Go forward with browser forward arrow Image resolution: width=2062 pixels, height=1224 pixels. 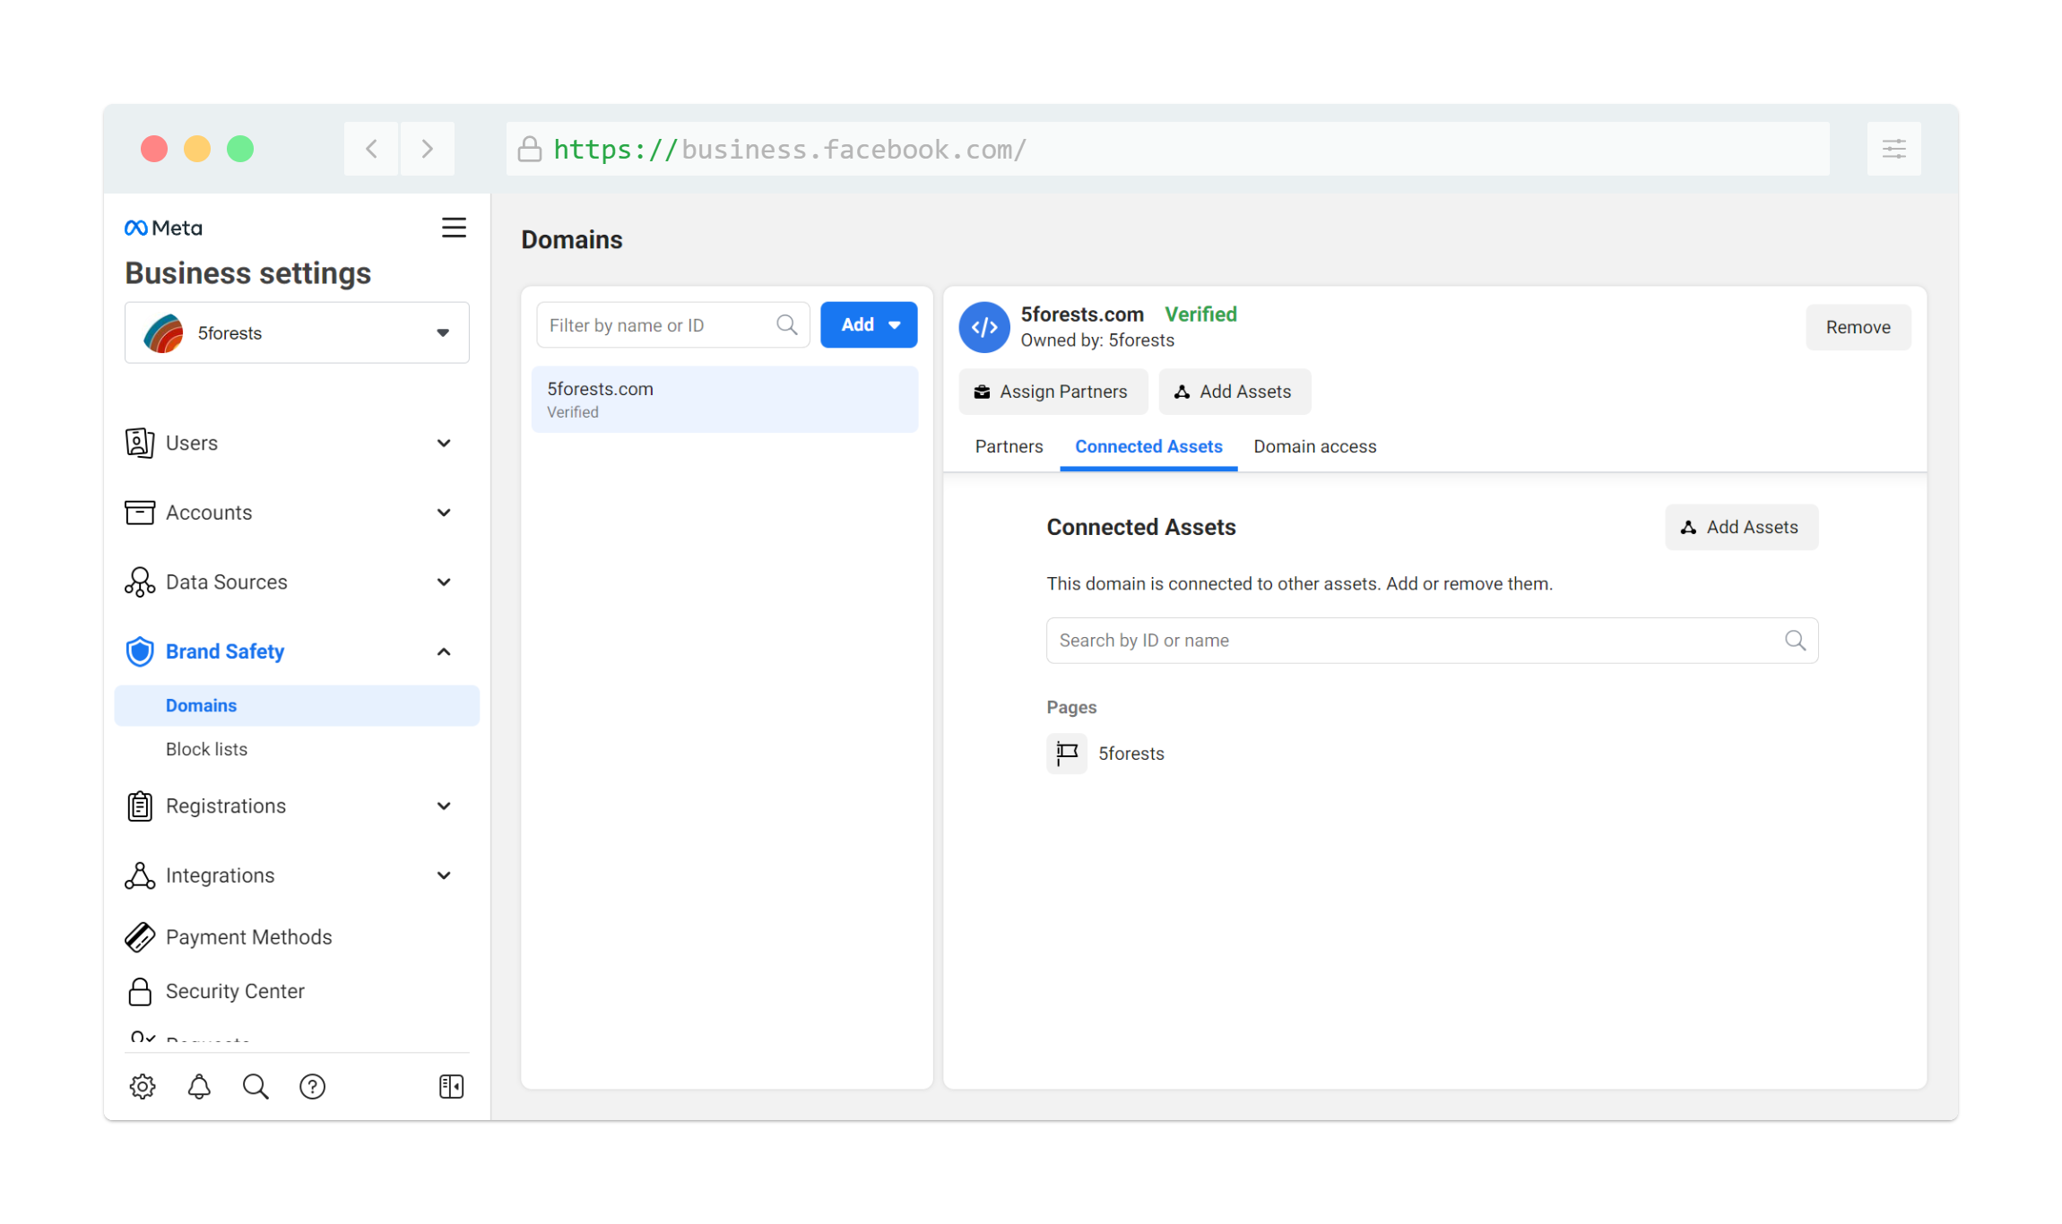click(x=428, y=149)
